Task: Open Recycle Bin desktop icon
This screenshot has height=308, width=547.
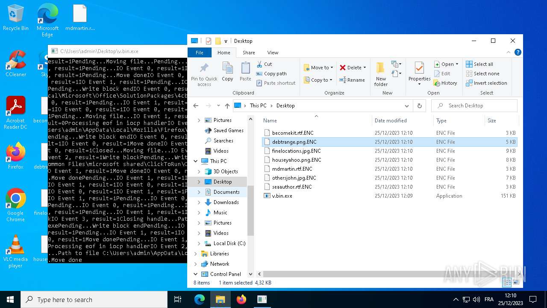Action: pyautogui.click(x=16, y=18)
